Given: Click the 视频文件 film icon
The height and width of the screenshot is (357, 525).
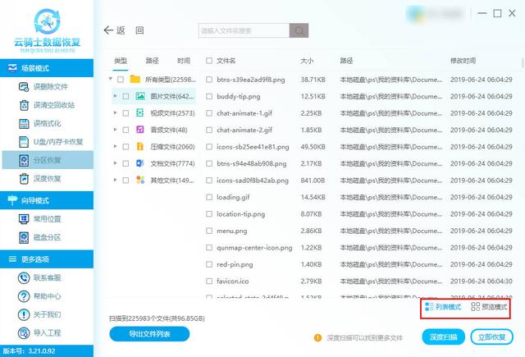Looking at the screenshot, I should click(x=140, y=113).
